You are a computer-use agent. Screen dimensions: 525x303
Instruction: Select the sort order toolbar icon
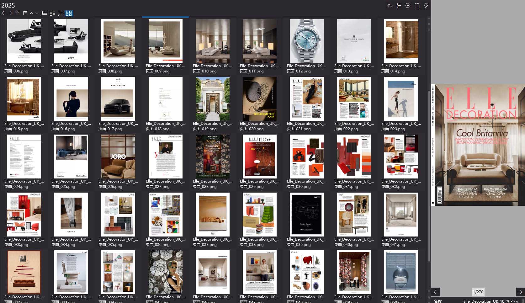(x=390, y=5)
